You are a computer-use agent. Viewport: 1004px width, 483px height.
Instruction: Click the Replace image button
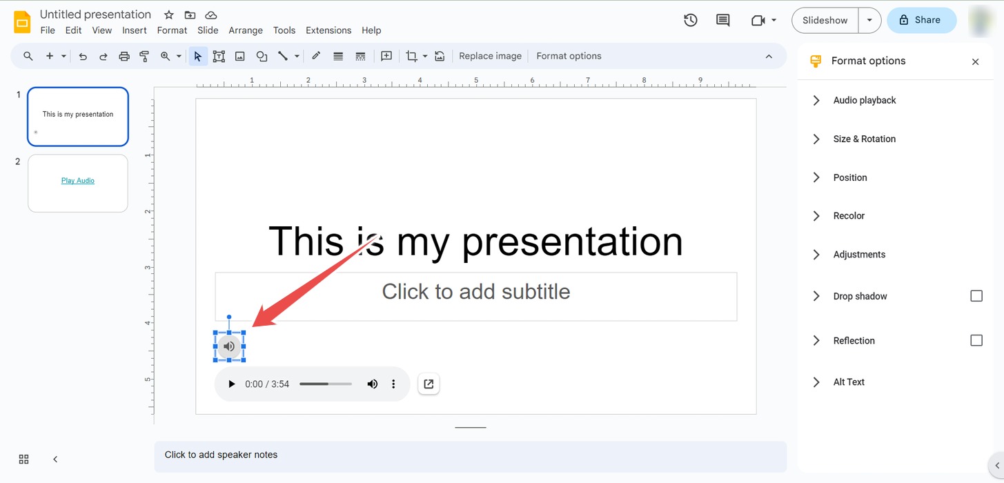490,55
